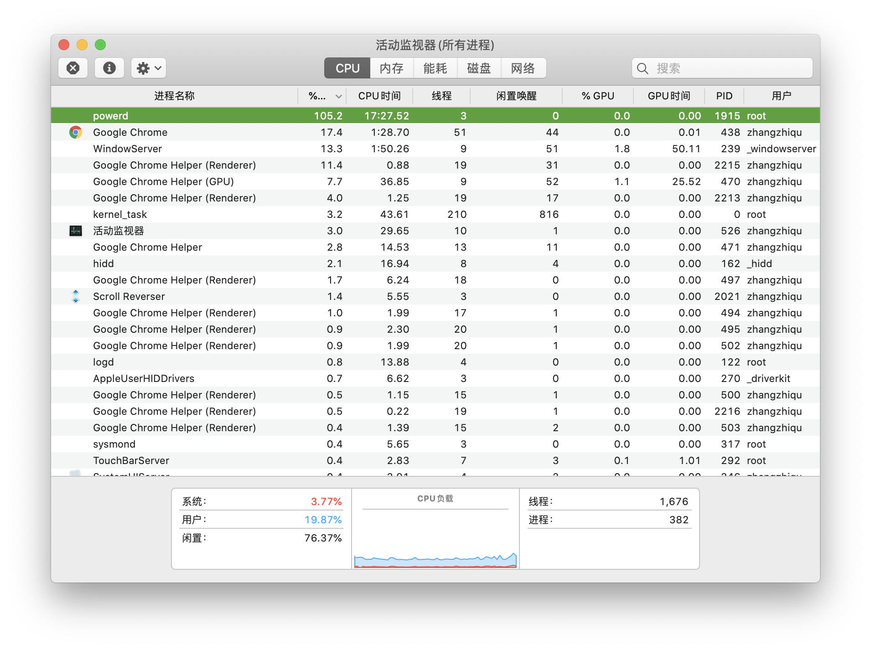Click the Google Chrome app icon in list
This screenshot has height=650, width=871.
(76, 133)
